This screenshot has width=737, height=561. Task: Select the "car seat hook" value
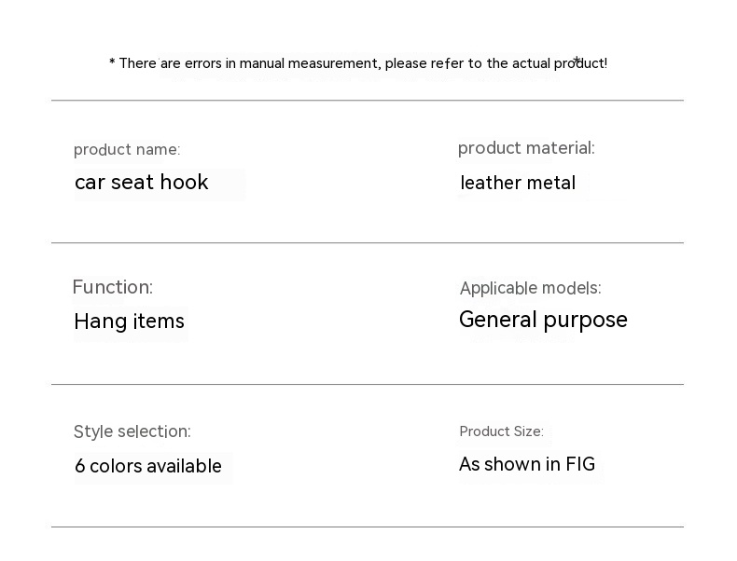[142, 182]
